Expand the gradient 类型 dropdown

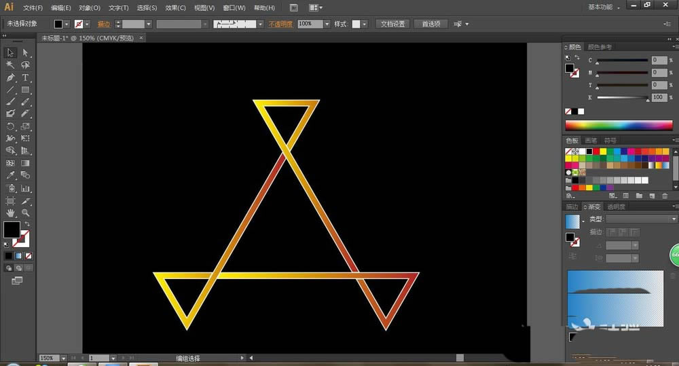click(674, 219)
